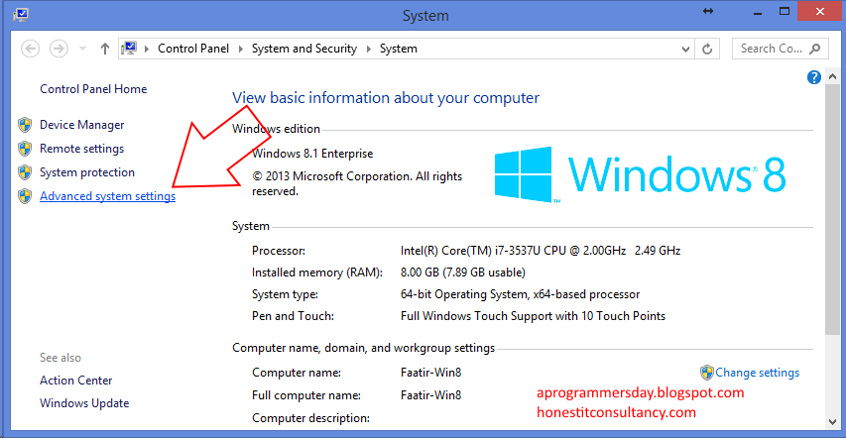
Task: Click the 'Processor:' label
Action: (x=279, y=251)
